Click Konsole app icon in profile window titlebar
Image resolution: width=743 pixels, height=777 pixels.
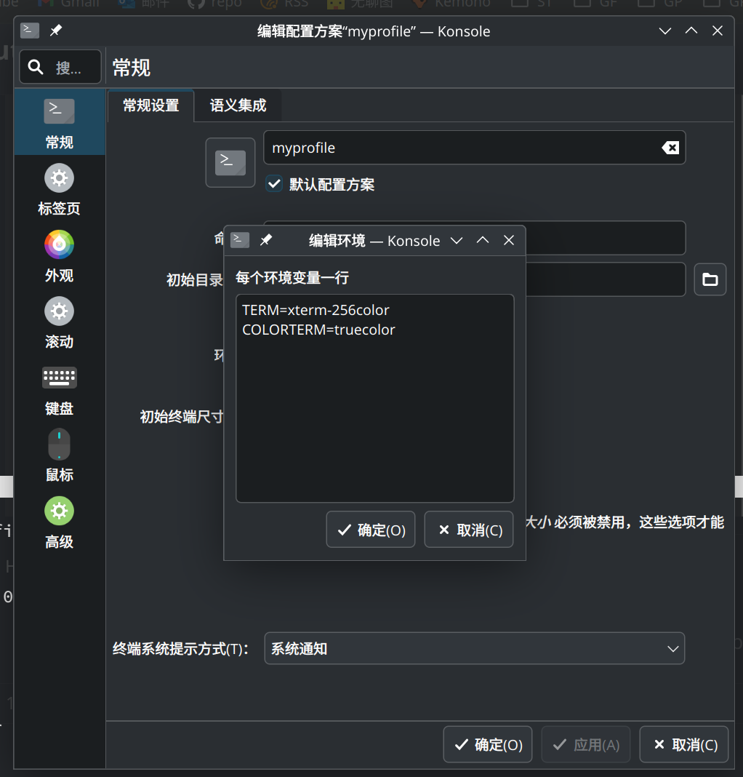pos(30,31)
